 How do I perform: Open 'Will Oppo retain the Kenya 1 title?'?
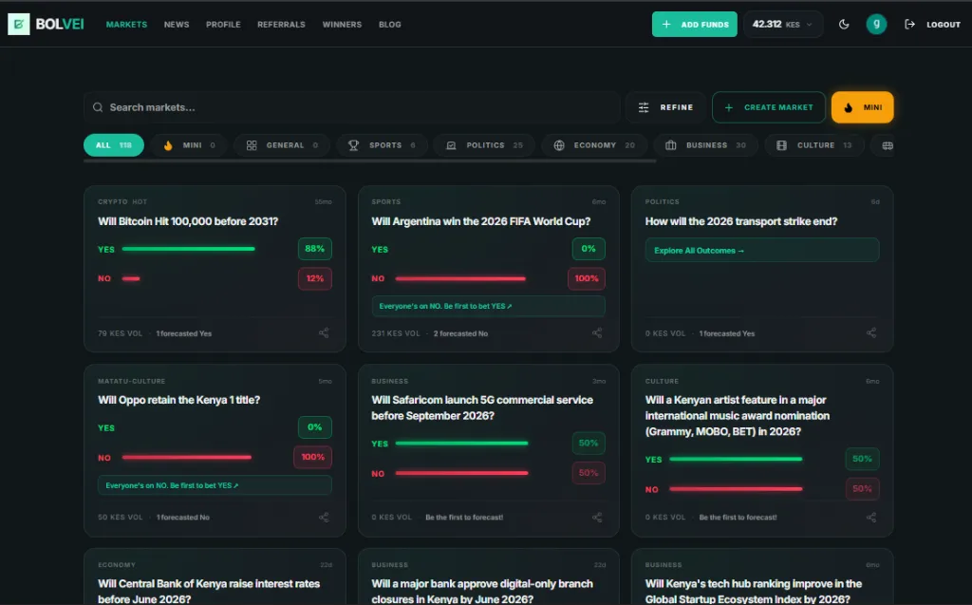click(x=178, y=400)
